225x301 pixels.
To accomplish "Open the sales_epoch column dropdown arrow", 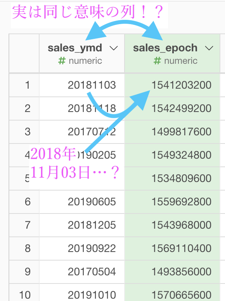I will 209,48.
